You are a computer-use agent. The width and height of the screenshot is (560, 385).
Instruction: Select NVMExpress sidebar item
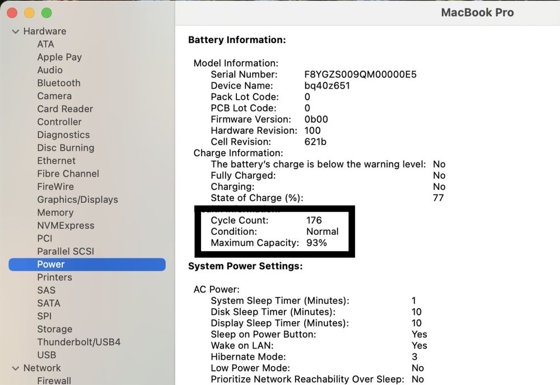(x=66, y=226)
